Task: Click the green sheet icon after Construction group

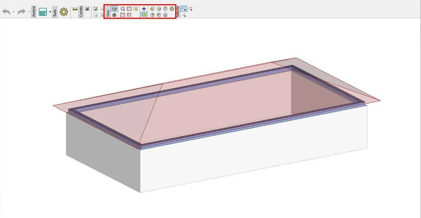Action: coord(96,9)
